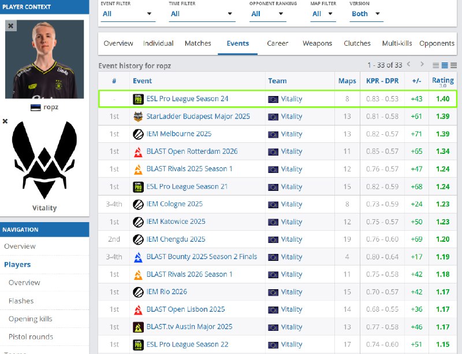Open the BLAST Open Lisbon 2025 event link
Screen dimensions: 462x354
pyautogui.click(x=185, y=309)
